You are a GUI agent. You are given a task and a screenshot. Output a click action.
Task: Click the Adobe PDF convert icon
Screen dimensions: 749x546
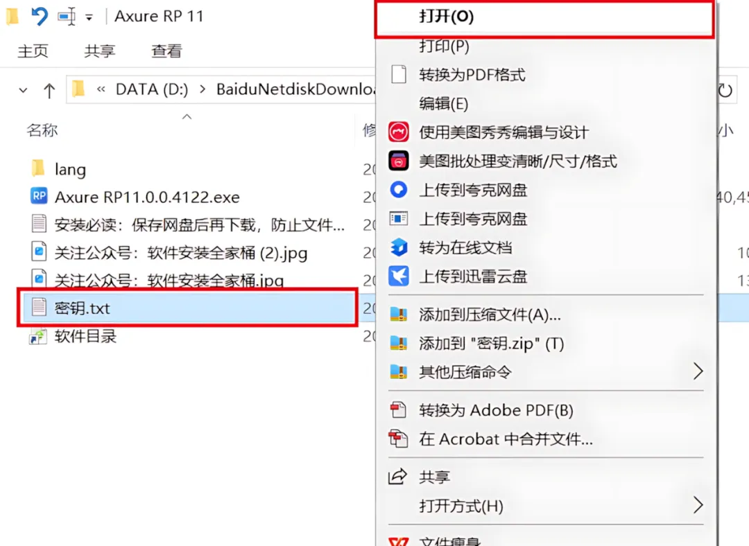(398, 410)
